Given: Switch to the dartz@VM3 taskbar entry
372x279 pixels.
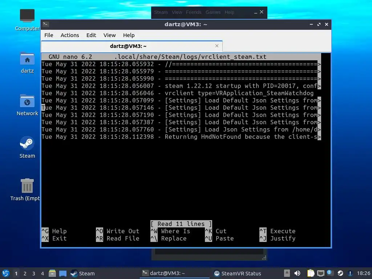Looking at the screenshot, I should point(174,273).
